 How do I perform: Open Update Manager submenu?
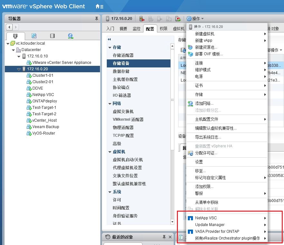pyautogui.click(x=227, y=225)
